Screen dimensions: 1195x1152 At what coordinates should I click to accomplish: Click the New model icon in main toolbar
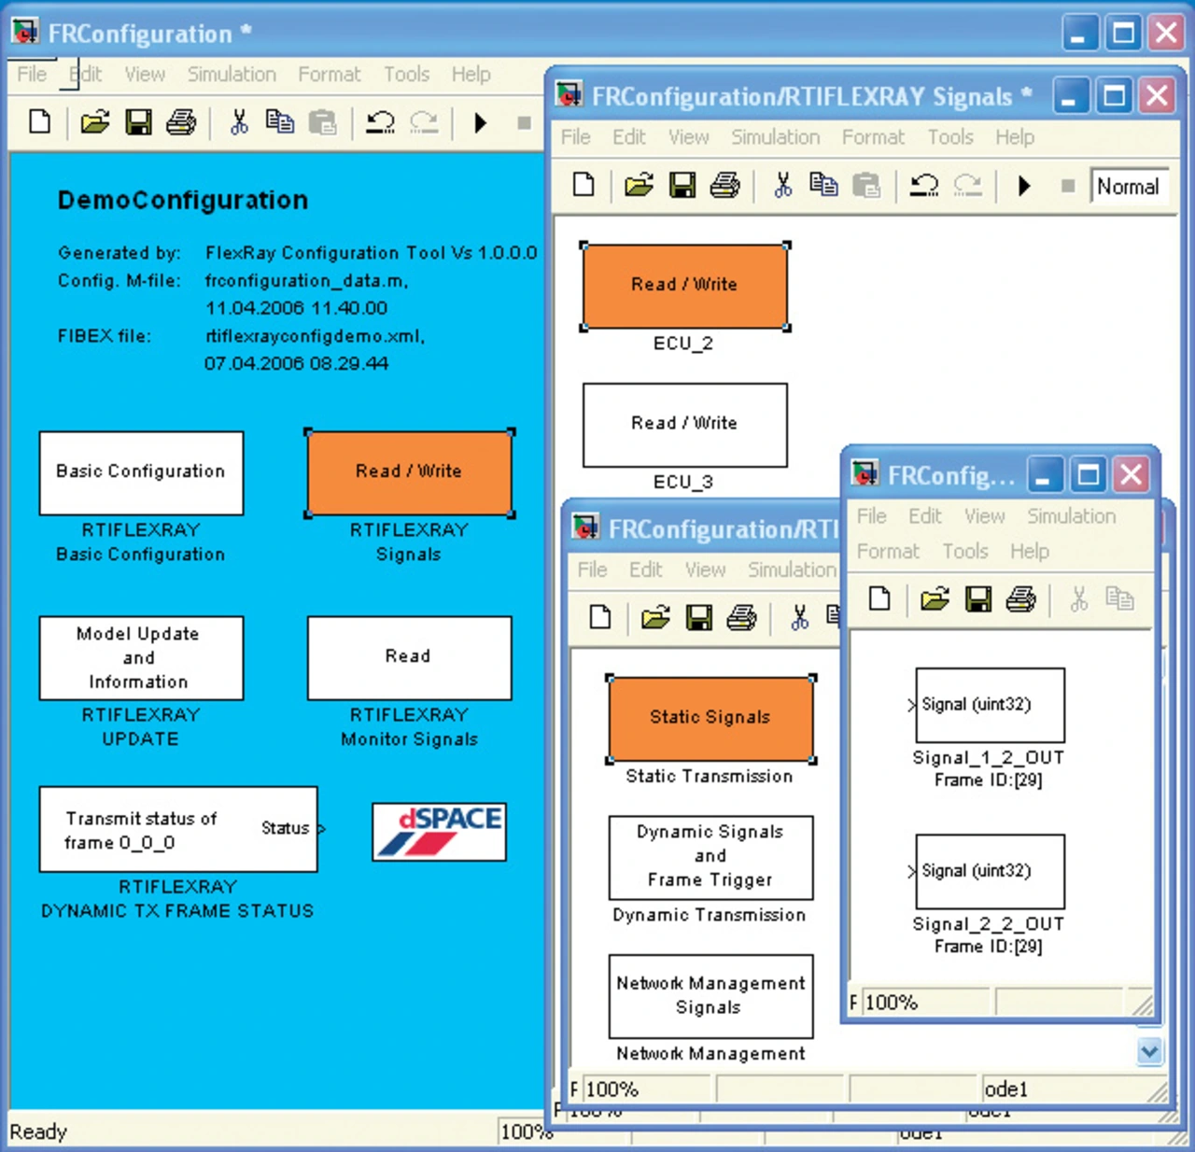click(40, 122)
